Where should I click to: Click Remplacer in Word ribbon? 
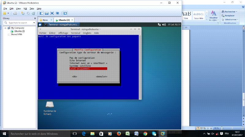(228, 16)
